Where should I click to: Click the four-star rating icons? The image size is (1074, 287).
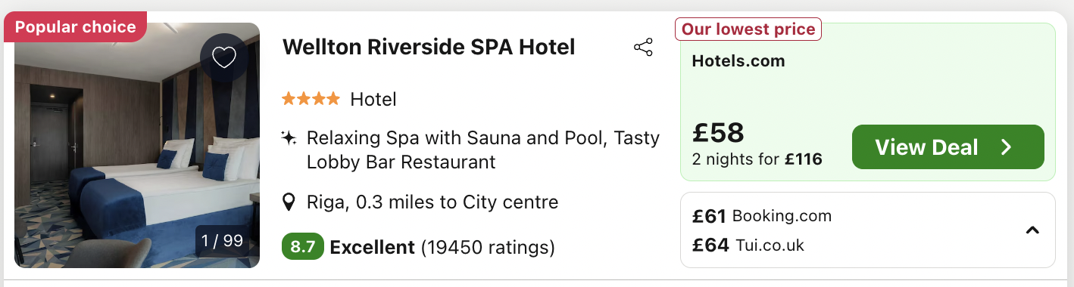311,98
